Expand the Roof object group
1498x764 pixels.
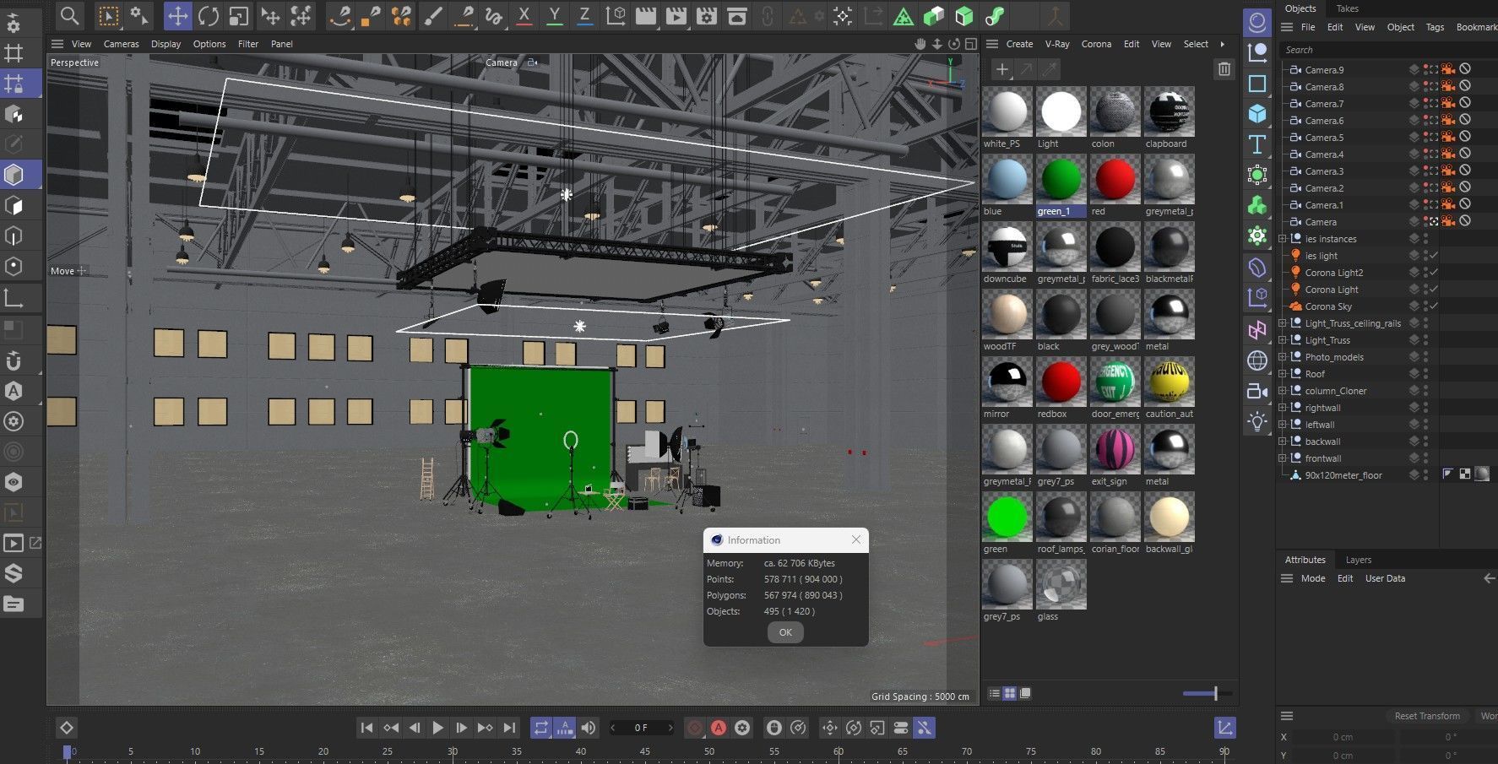[x=1283, y=374]
